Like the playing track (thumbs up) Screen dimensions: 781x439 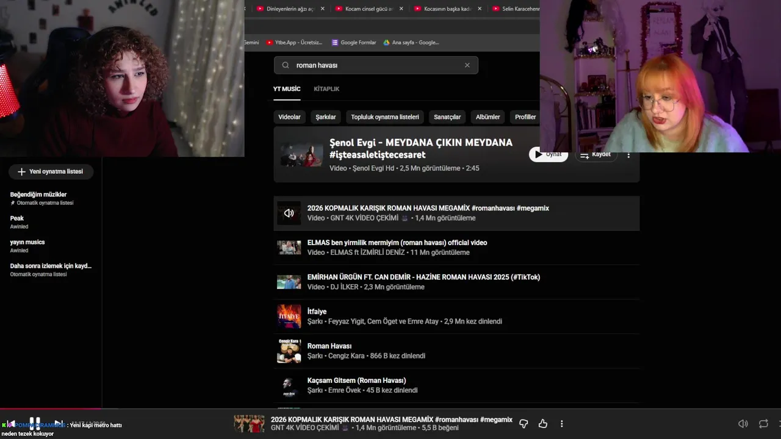[x=542, y=424]
